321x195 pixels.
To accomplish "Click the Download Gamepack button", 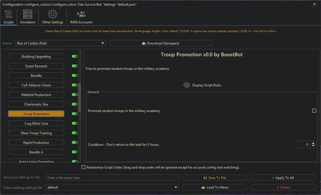I will [160, 43].
